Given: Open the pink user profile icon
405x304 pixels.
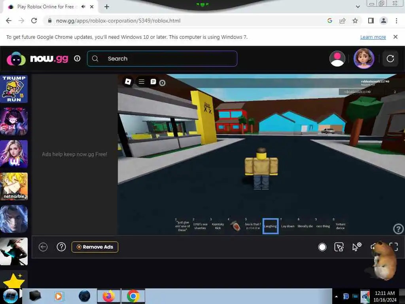Looking at the screenshot, I should click(337, 59).
